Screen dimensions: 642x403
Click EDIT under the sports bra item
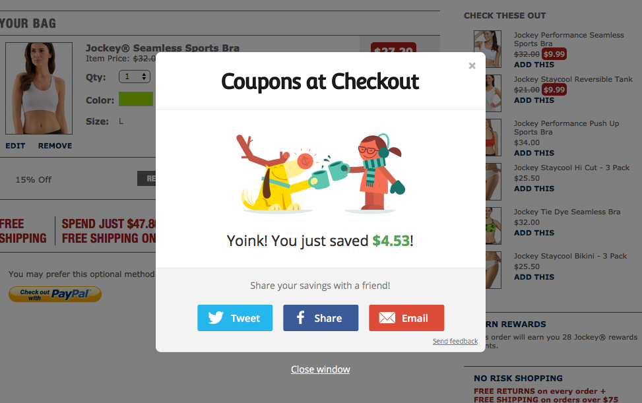coord(15,146)
